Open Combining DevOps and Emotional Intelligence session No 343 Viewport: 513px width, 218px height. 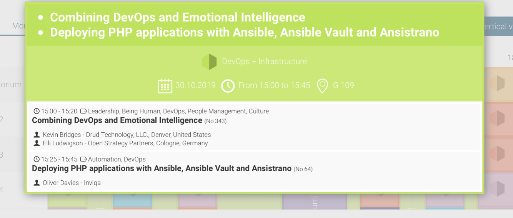pos(117,120)
